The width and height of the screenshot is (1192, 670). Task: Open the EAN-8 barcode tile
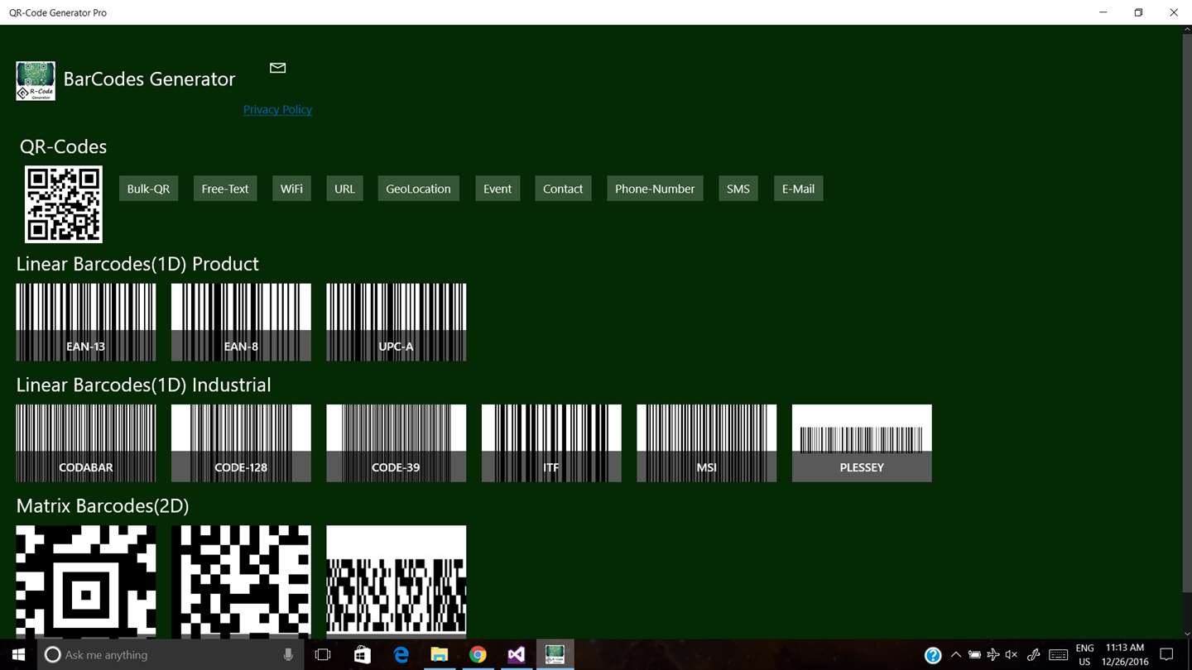pyautogui.click(x=241, y=322)
